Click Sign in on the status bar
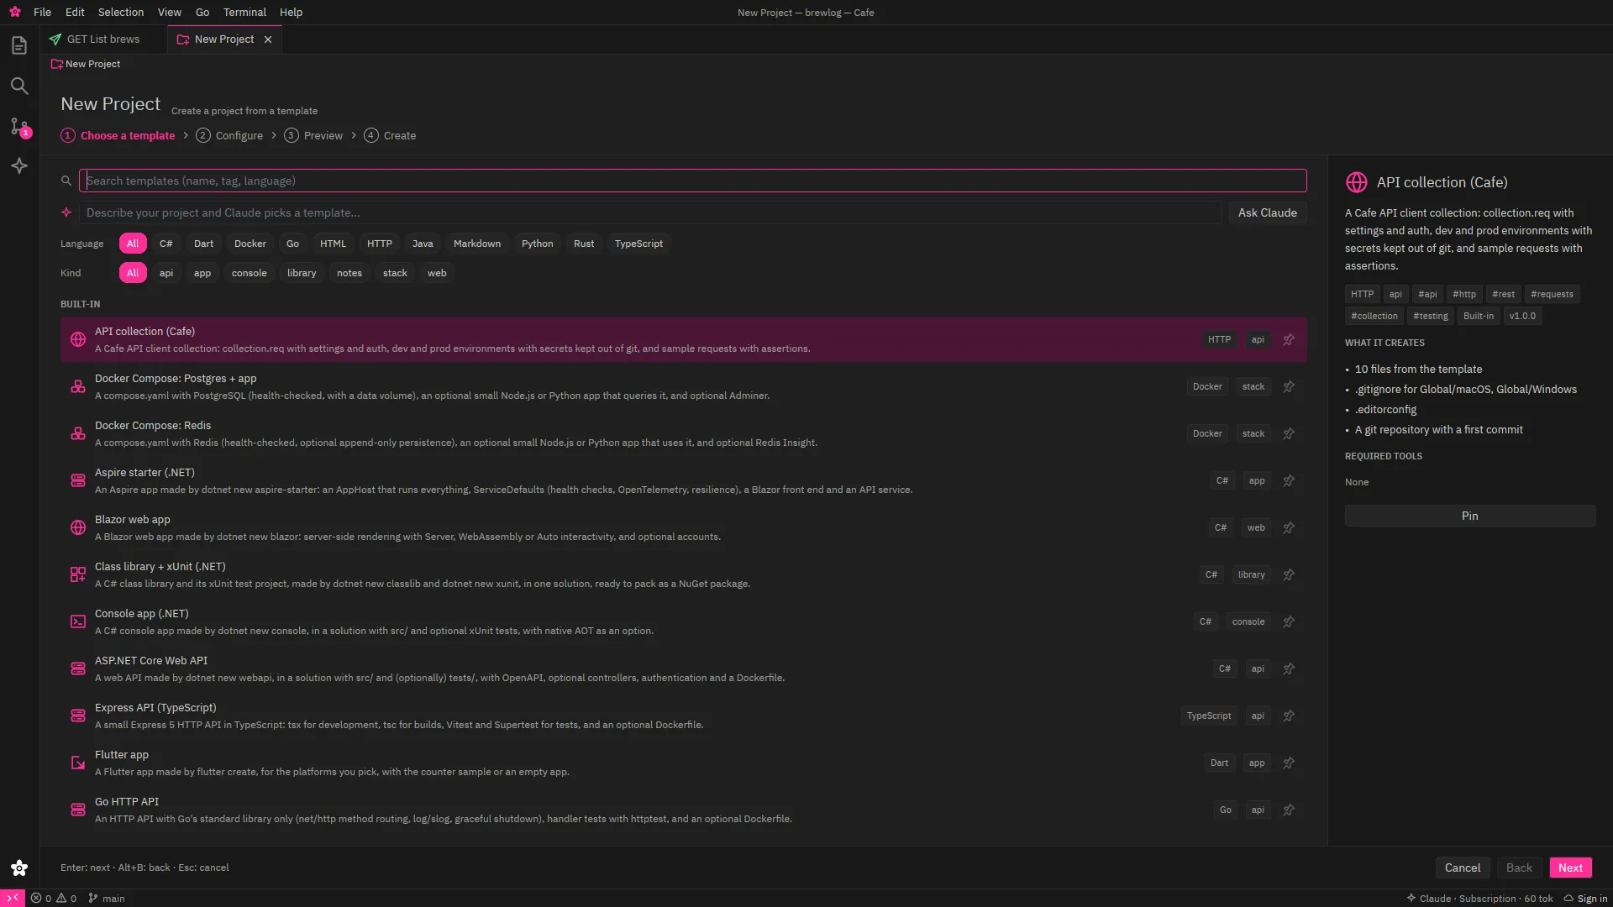Image resolution: width=1613 pixels, height=907 pixels. [1585, 898]
